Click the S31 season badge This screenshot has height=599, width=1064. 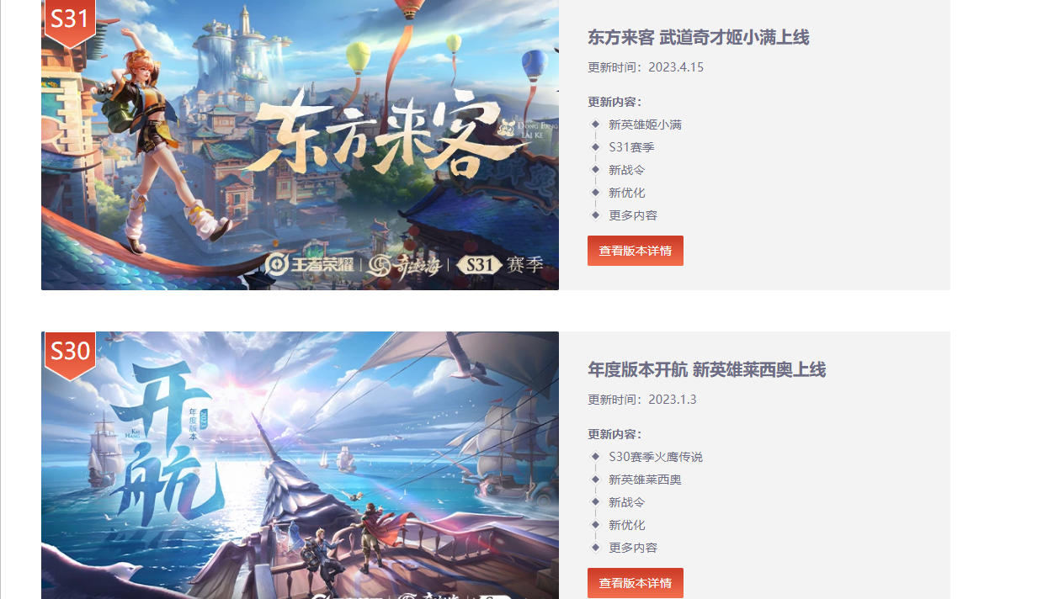click(70, 20)
